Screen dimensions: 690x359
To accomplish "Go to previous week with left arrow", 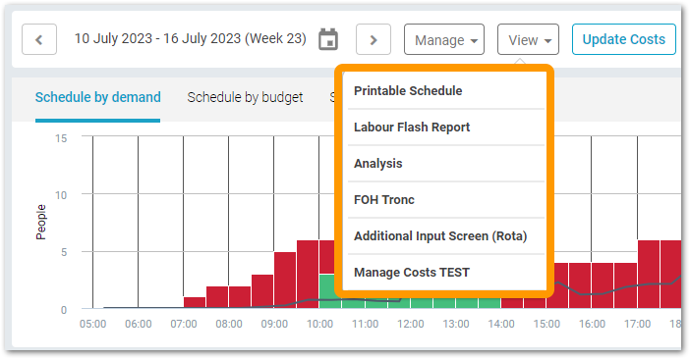I will coord(39,39).
